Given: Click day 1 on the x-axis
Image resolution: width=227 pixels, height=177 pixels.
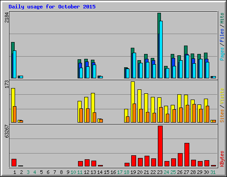Looking at the screenshot, I should click(15, 172).
